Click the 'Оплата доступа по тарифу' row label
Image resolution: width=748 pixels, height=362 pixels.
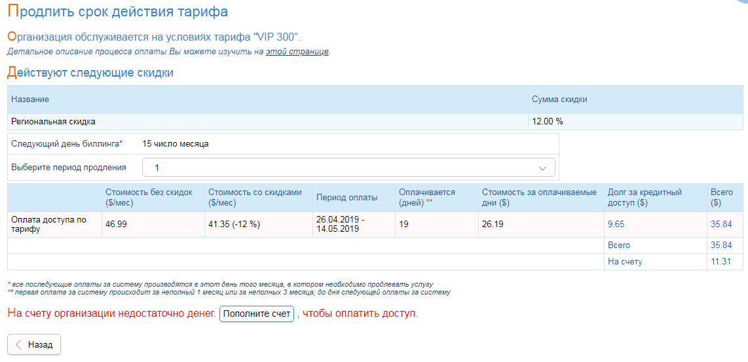coord(50,224)
